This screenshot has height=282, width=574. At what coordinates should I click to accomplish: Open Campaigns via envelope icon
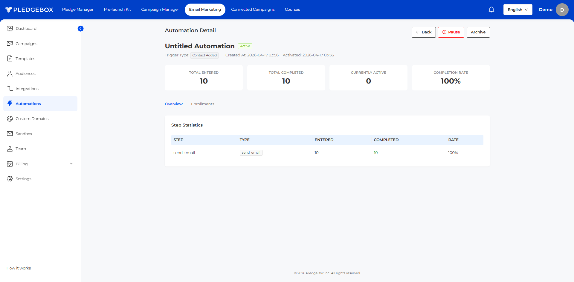(x=10, y=44)
